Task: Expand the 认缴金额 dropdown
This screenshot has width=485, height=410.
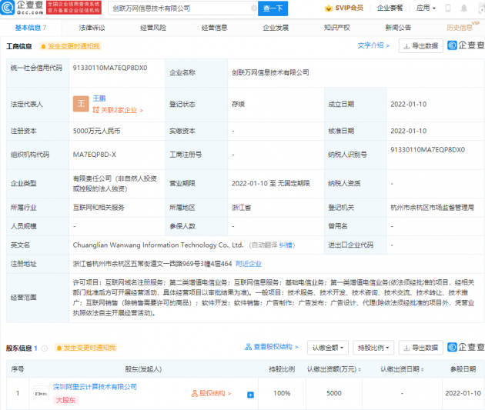Action: coord(328,348)
